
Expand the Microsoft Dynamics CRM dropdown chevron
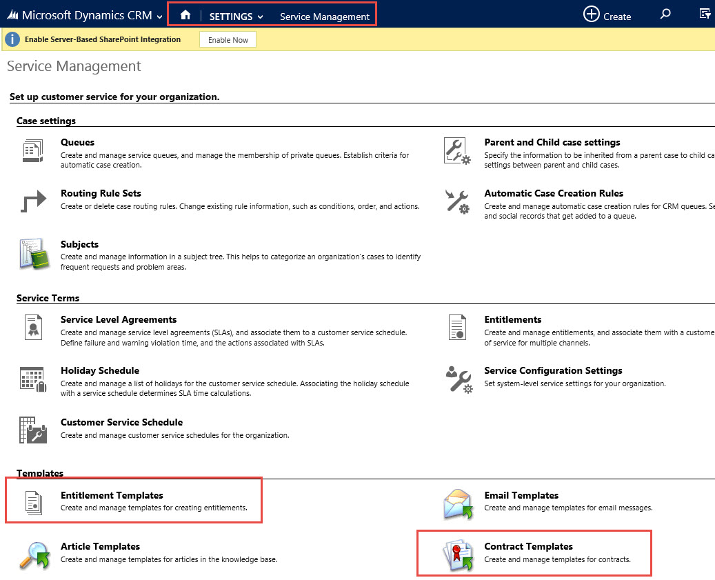(160, 17)
